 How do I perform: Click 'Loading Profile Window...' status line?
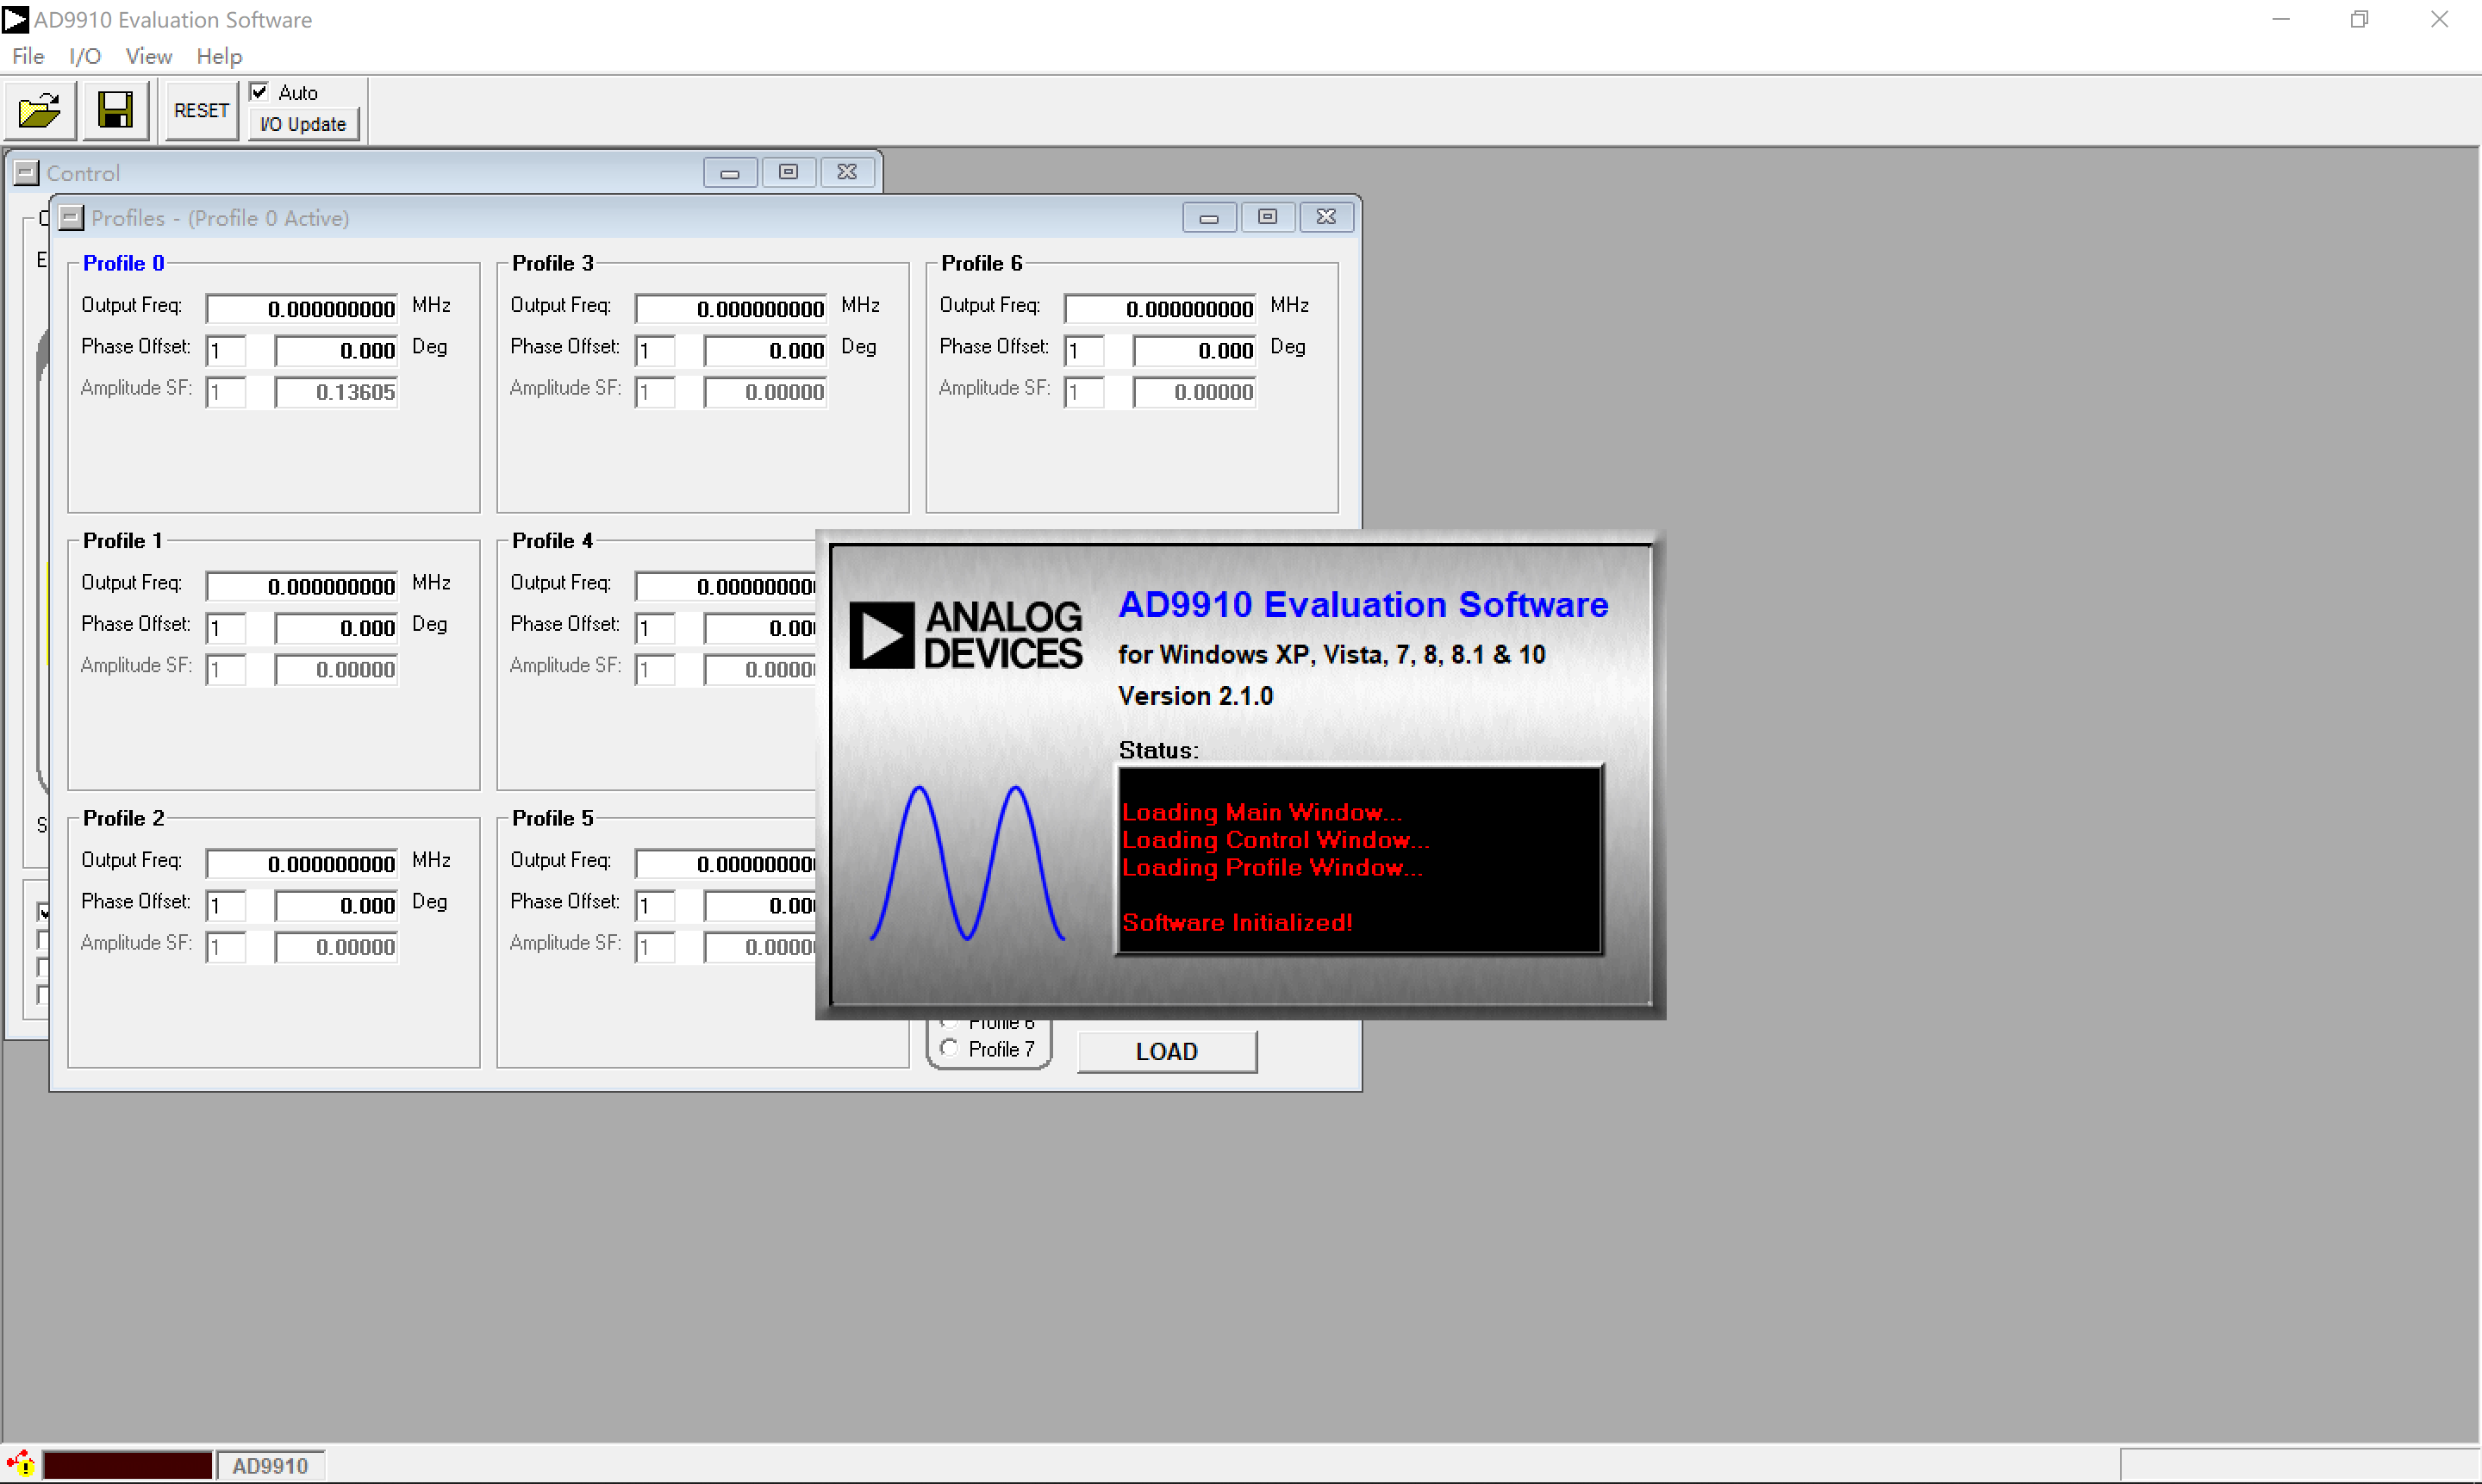[1272, 867]
